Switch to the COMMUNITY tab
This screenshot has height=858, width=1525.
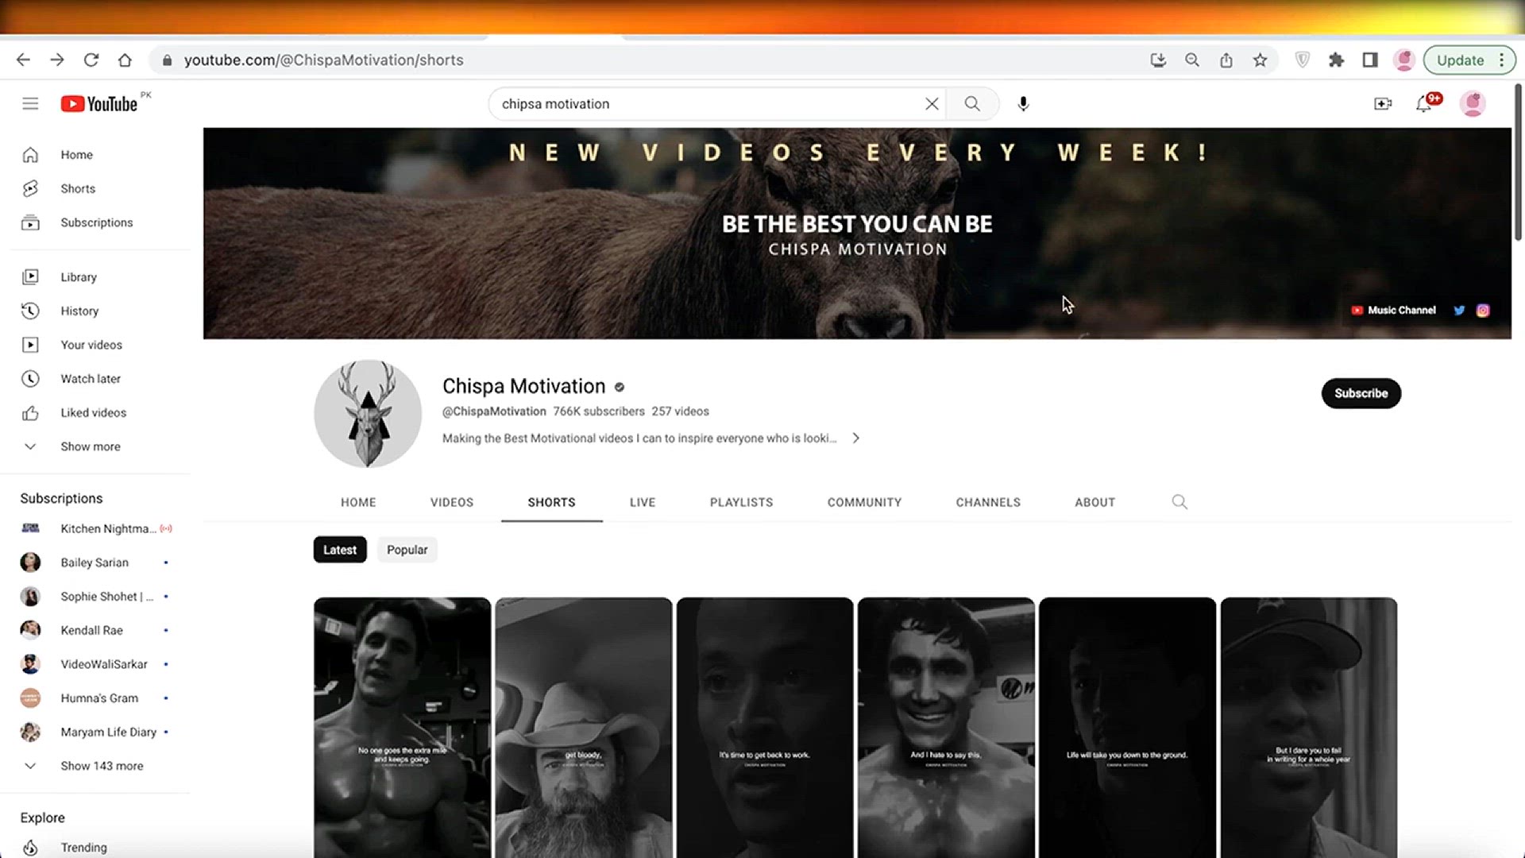(864, 502)
